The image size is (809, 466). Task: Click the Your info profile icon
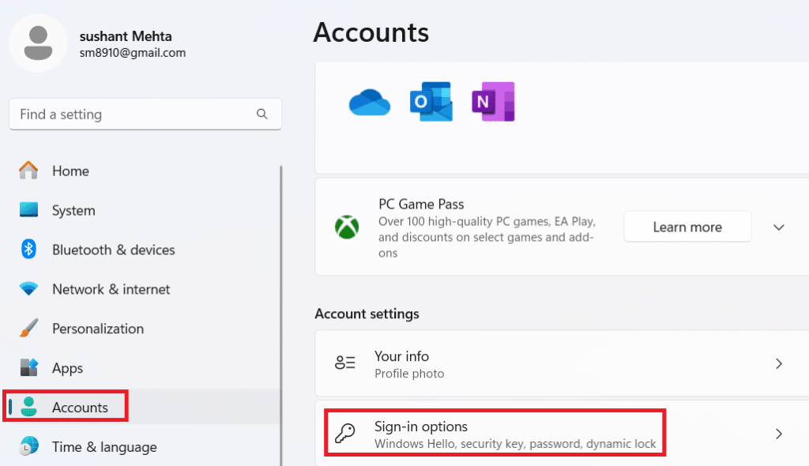point(344,363)
